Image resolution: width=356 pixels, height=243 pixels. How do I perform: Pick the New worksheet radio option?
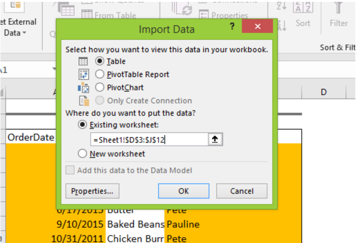point(82,153)
